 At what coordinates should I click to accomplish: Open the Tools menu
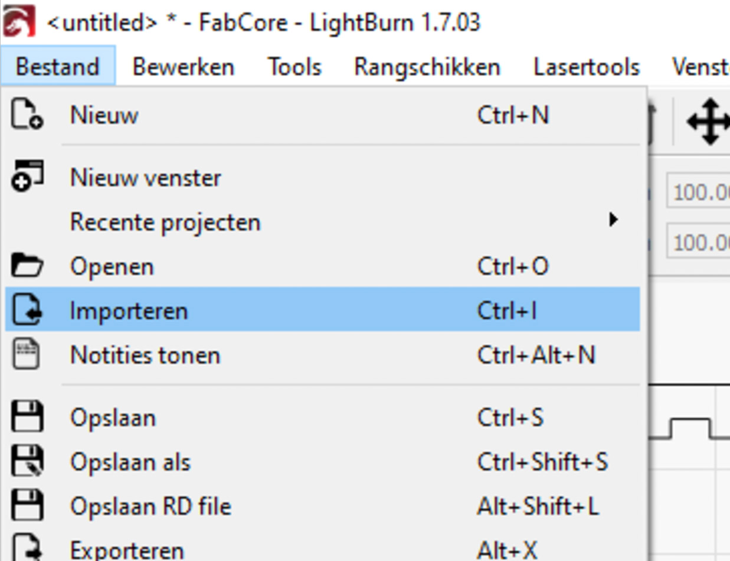coord(294,67)
